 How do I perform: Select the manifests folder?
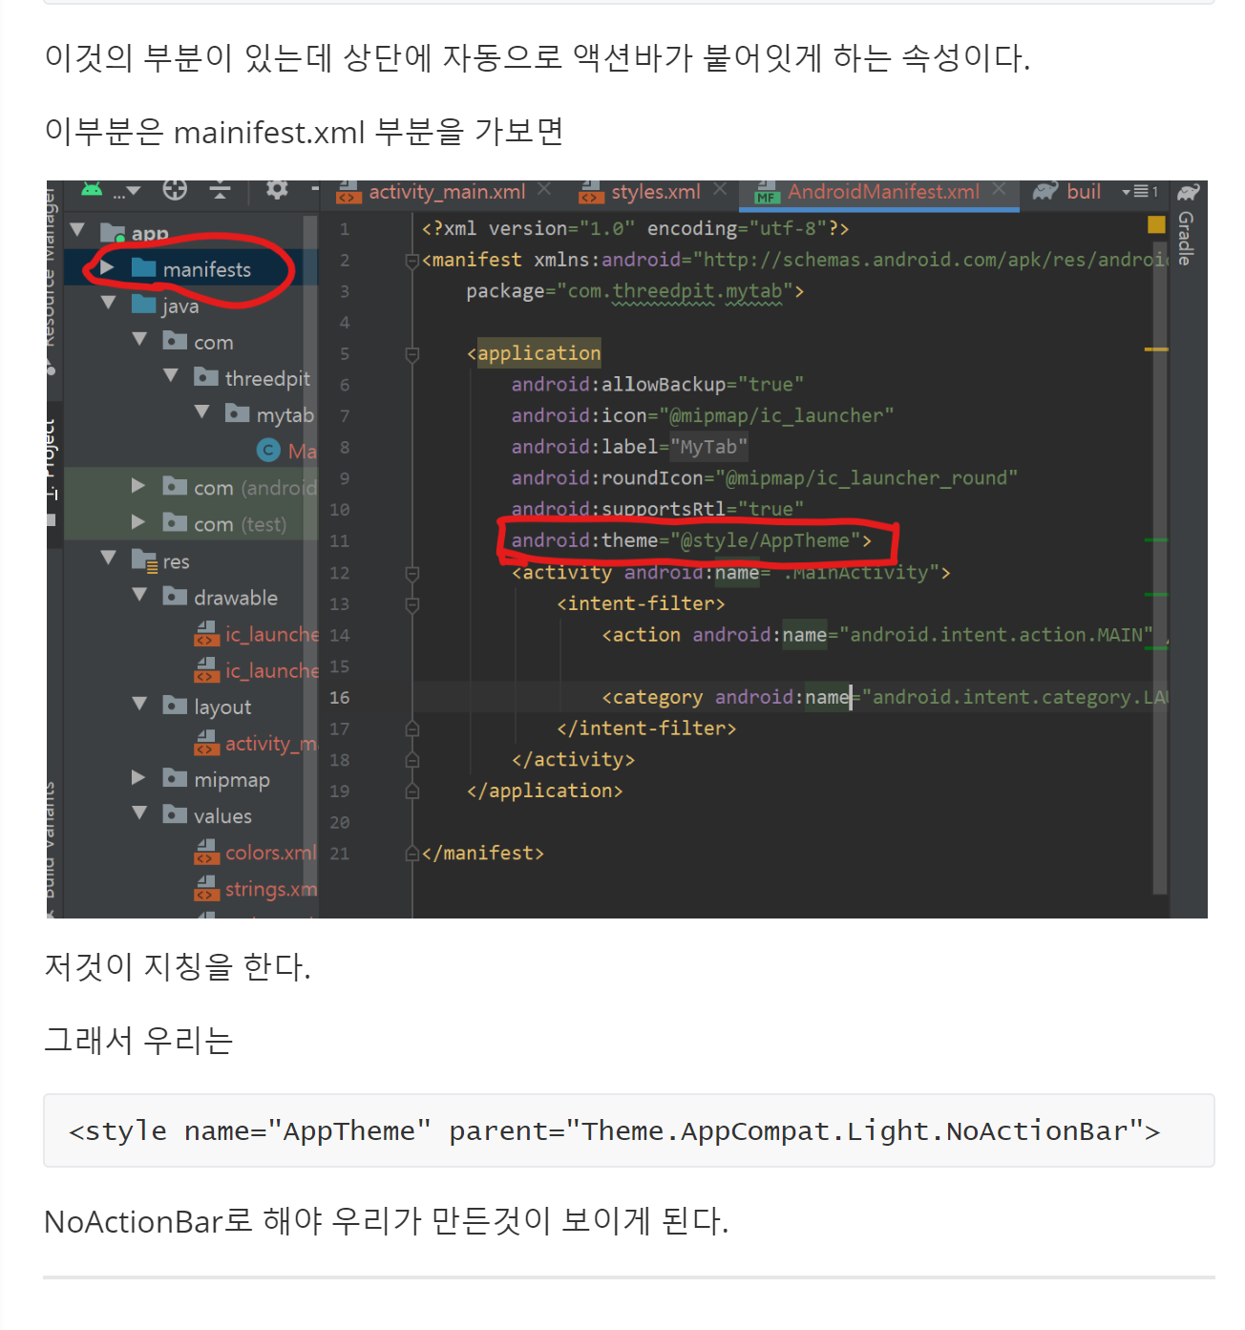[x=191, y=269]
